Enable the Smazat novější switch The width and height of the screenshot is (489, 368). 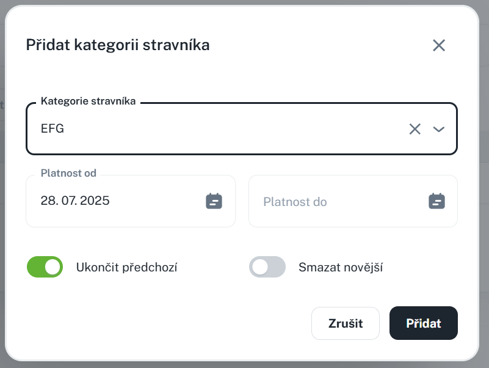point(267,267)
